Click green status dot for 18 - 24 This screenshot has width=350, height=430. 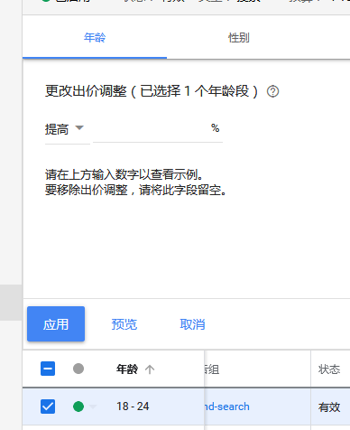pos(78,407)
